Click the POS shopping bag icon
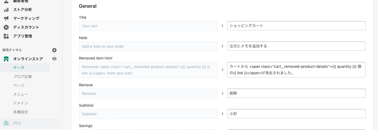 6,123
